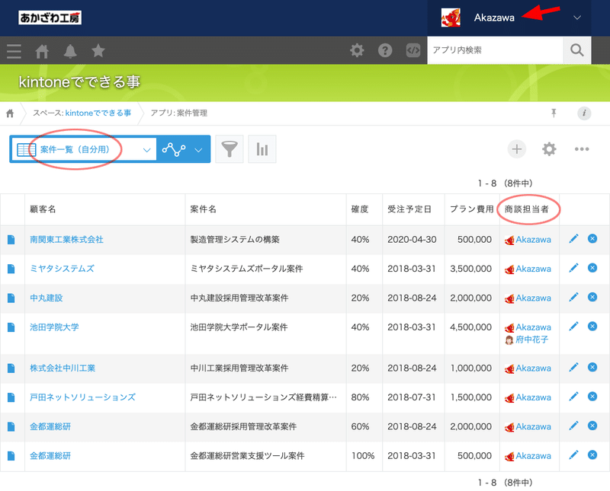The image size is (610, 491).
Task: Click the あかざわ工房 logo
Action: [x=50, y=18]
